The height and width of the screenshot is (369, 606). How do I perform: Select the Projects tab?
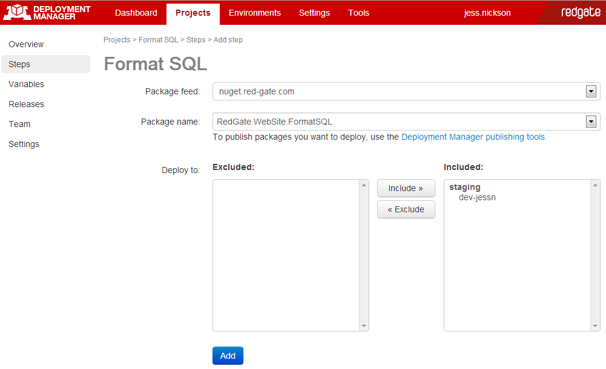click(193, 14)
